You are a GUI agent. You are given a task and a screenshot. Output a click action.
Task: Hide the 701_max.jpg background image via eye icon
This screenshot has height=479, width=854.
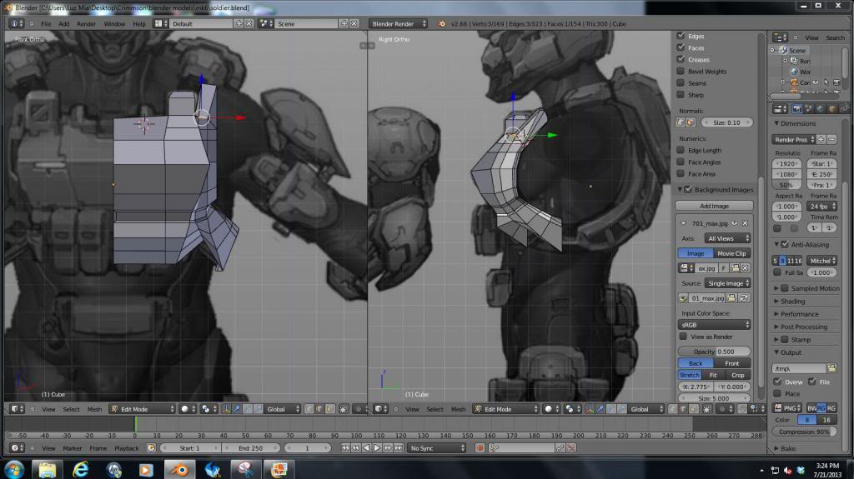pyautogui.click(x=734, y=223)
